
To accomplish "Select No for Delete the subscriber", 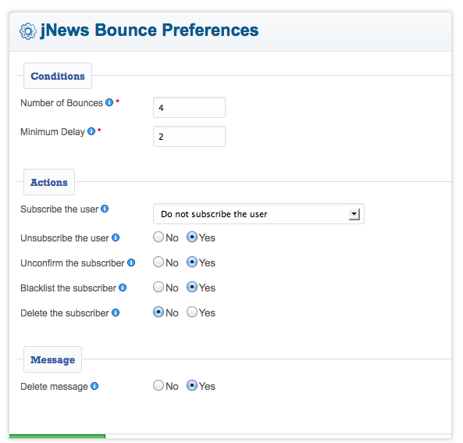I will coord(158,312).
